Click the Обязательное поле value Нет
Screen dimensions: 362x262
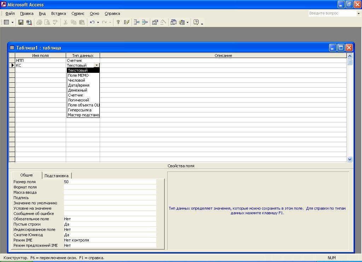pyautogui.click(x=110, y=219)
